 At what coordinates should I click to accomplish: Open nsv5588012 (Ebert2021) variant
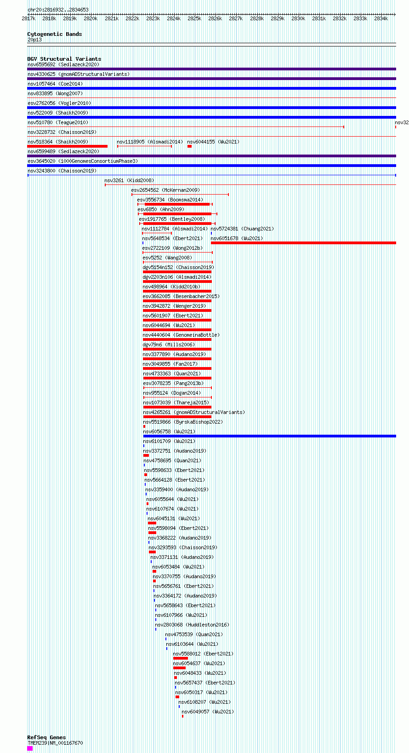204,654
